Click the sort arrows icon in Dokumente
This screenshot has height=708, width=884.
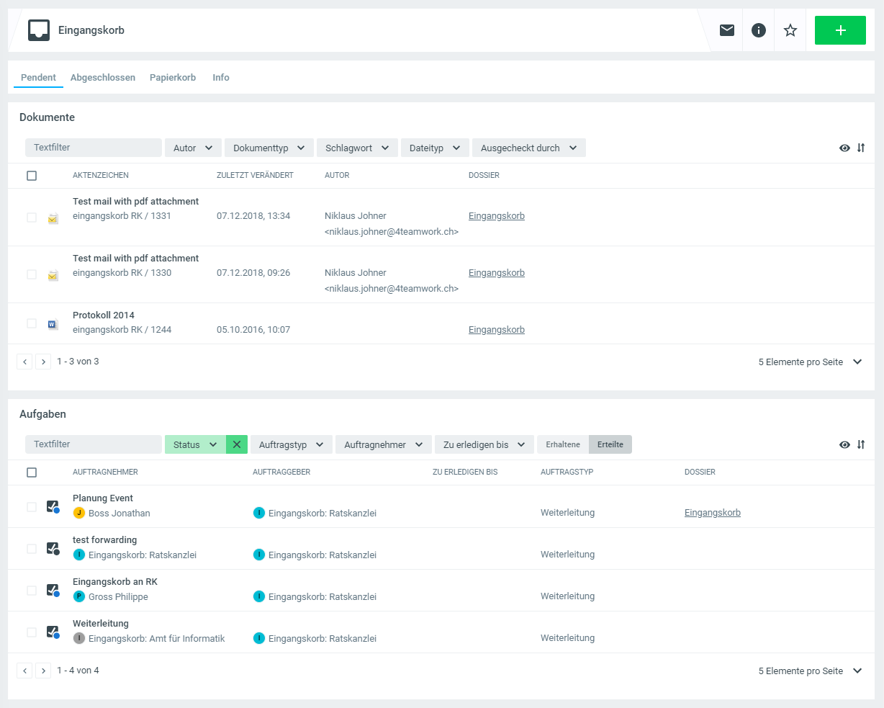[x=861, y=148]
